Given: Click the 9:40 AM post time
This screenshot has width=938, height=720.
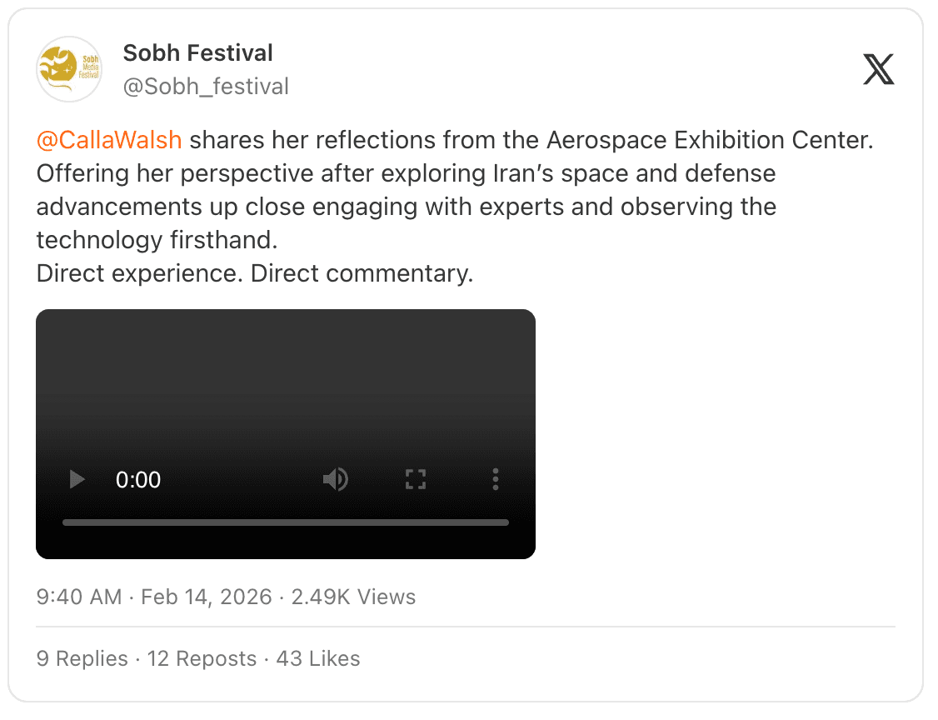Looking at the screenshot, I should point(79,597).
